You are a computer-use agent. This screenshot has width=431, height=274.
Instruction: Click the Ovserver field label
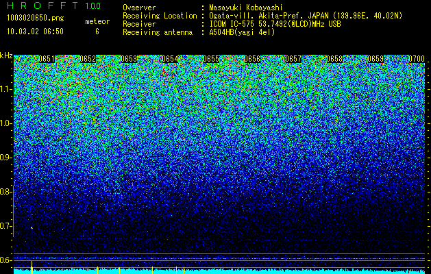coord(139,8)
